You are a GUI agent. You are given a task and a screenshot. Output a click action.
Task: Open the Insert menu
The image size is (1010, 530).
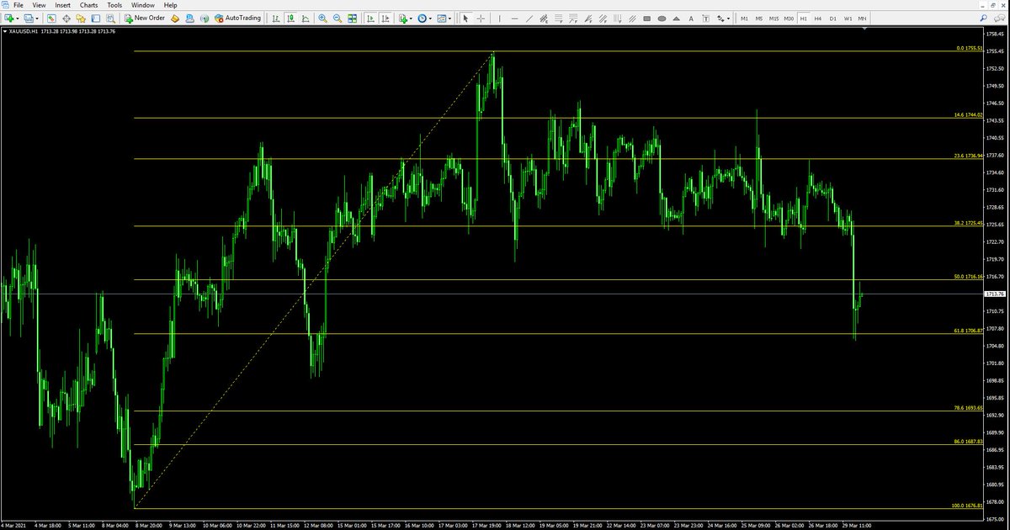coord(63,5)
